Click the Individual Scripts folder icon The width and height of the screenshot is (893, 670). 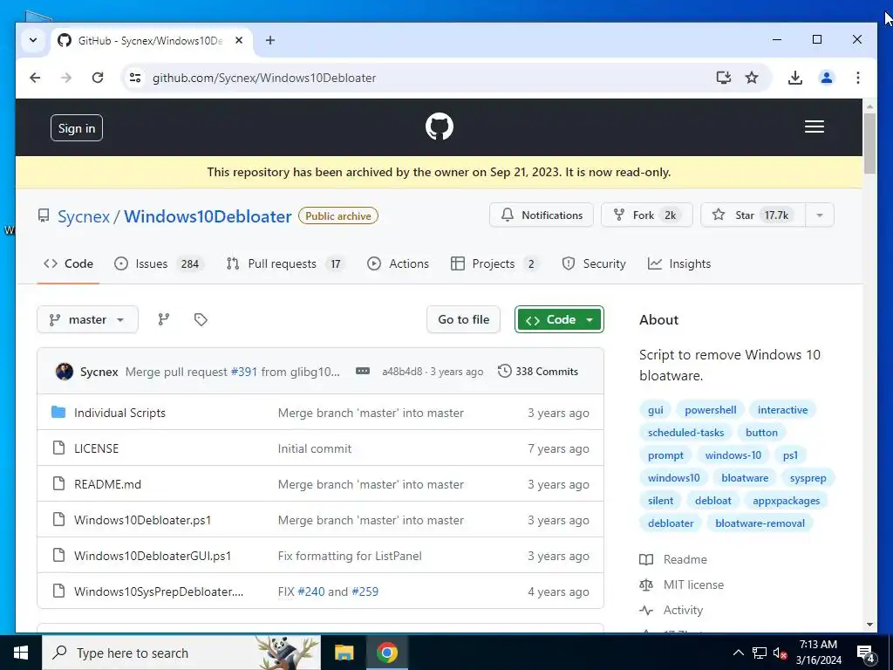(x=58, y=412)
